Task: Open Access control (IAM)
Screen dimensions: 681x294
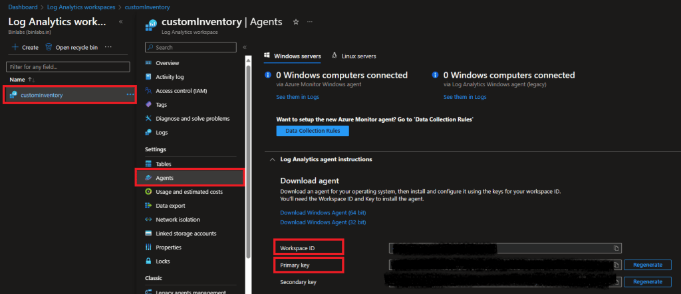Action: point(182,90)
